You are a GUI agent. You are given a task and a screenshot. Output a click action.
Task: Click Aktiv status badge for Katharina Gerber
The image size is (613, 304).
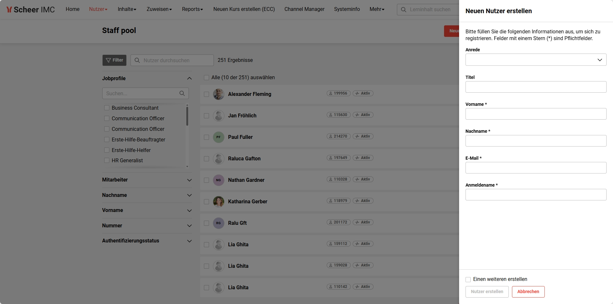pos(363,201)
